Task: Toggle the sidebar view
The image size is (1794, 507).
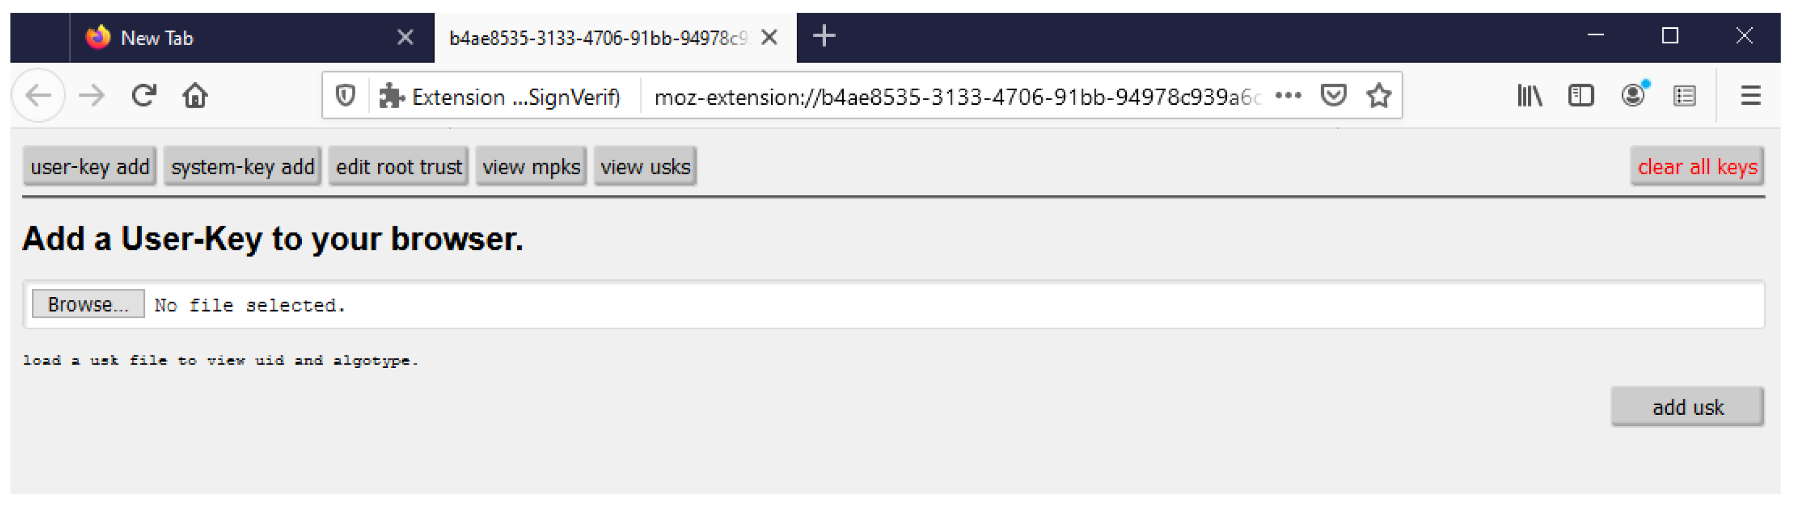Action: (x=1580, y=95)
